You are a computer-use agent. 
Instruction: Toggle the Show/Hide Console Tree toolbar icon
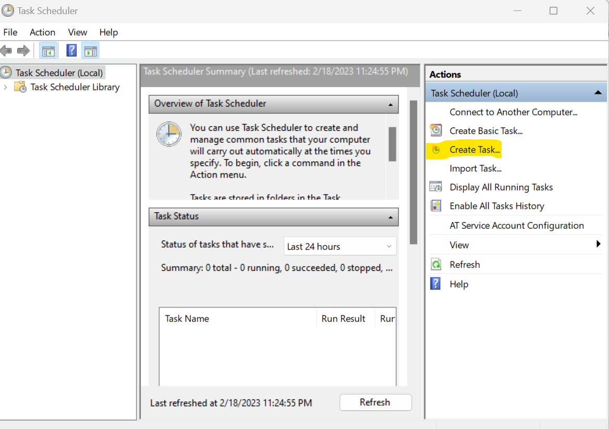pos(48,51)
